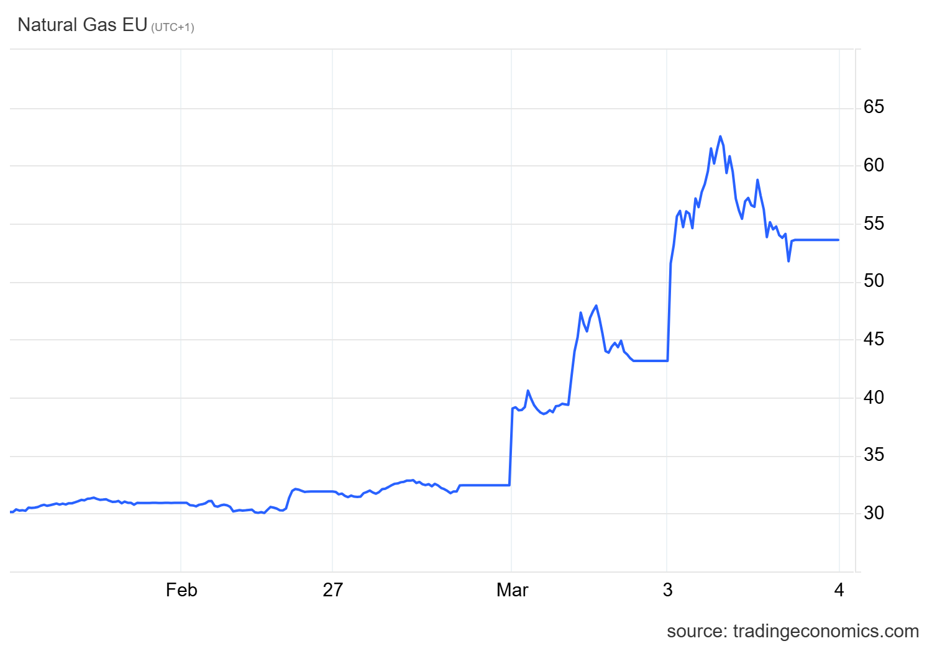Viewport: 932px width, 646px height.
Task: Click the Feb date label
Action: coord(181,589)
